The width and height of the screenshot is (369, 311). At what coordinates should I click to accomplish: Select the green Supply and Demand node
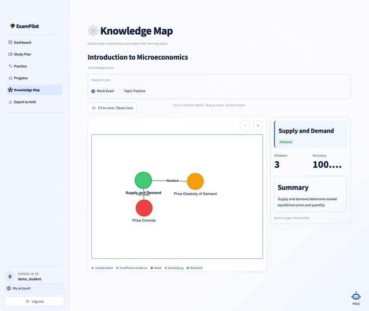(143, 180)
